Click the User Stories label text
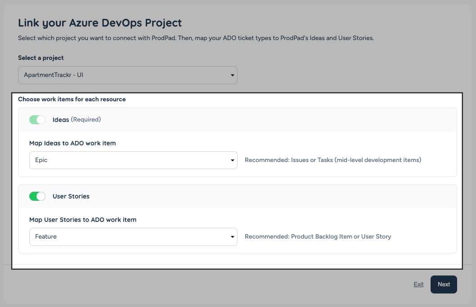Image resolution: width=476 pixels, height=307 pixels. (x=71, y=196)
